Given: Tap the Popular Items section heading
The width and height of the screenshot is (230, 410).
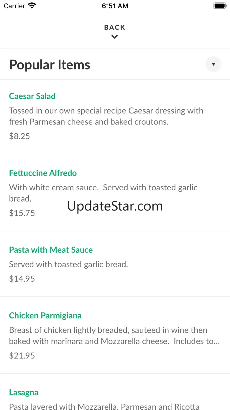Looking at the screenshot, I should [x=50, y=65].
